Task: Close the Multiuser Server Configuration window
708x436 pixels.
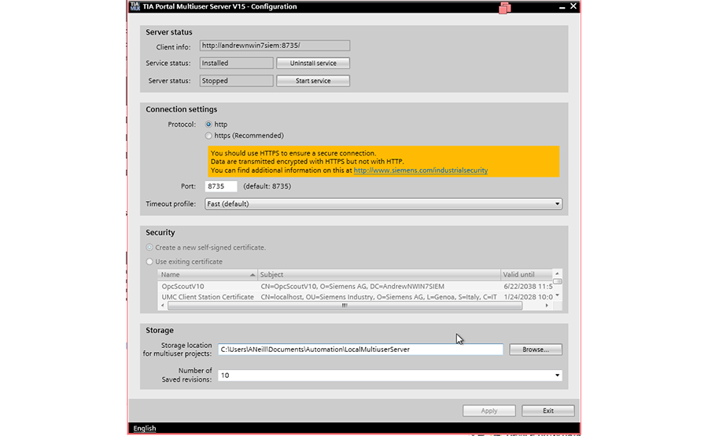Action: (573, 6)
